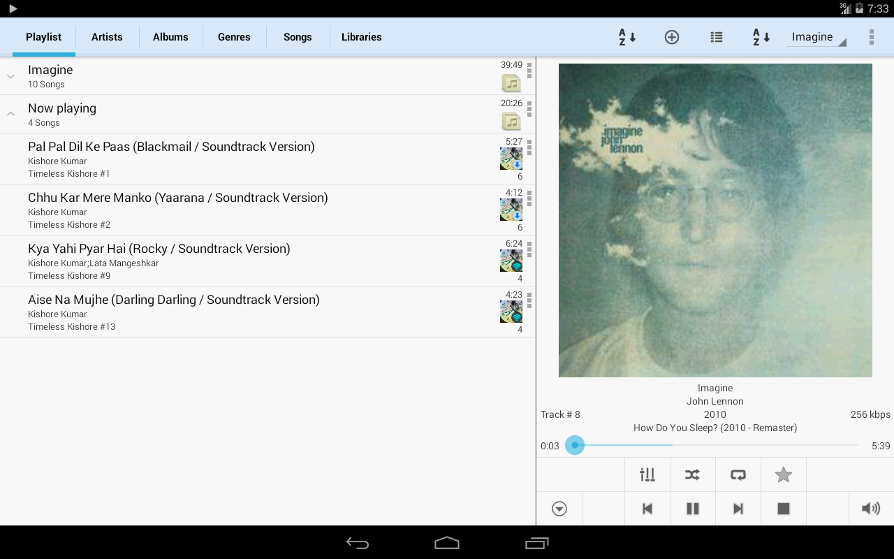Open options for Chhu Kar Mere Manko
Viewport: 894px width, 559px height.
(x=529, y=198)
